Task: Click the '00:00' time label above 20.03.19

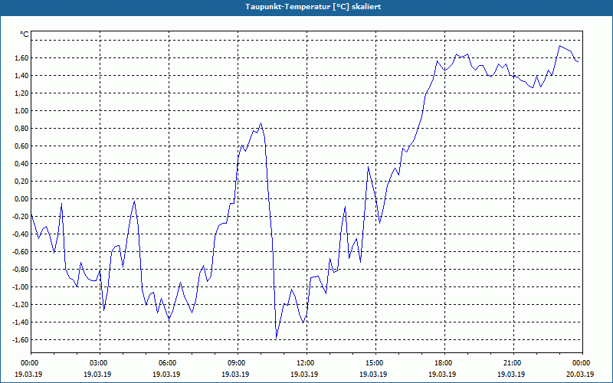Action: 582,363
